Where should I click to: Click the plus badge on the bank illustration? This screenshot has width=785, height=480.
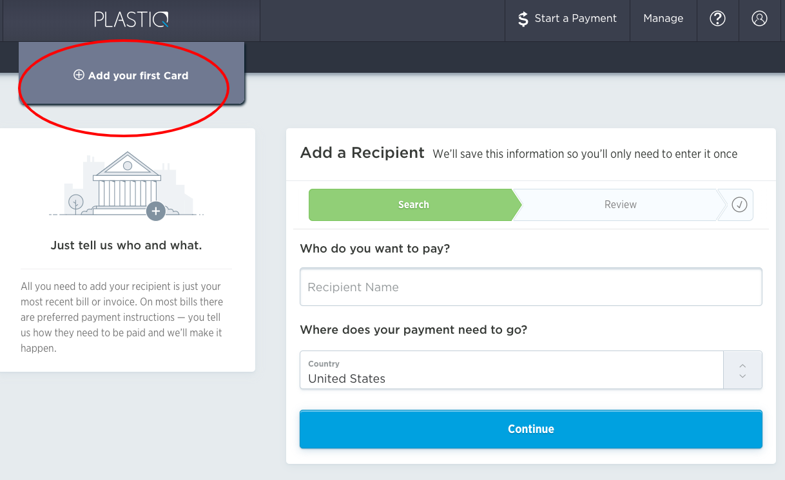155,211
